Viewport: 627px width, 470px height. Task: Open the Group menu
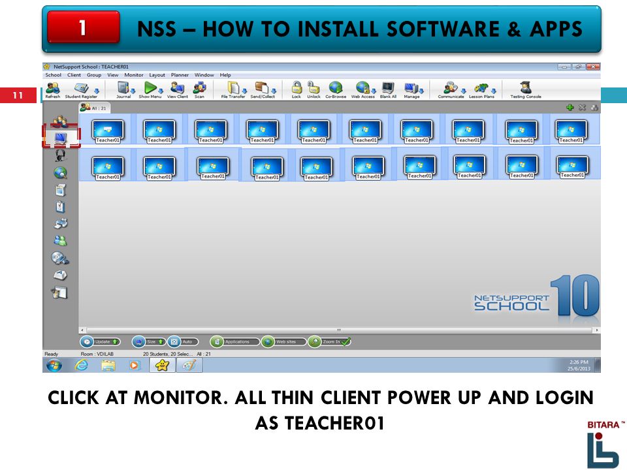pyautogui.click(x=94, y=74)
